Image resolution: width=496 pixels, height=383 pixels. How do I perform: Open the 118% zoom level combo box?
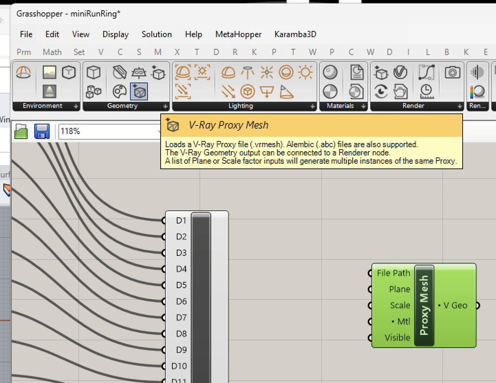[x=110, y=131]
